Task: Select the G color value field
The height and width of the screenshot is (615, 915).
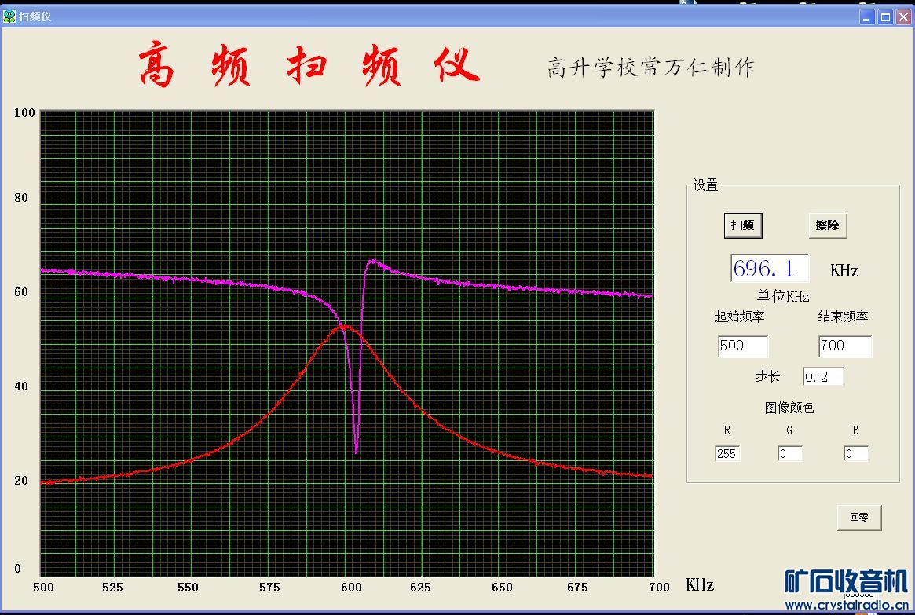Action: [x=790, y=453]
